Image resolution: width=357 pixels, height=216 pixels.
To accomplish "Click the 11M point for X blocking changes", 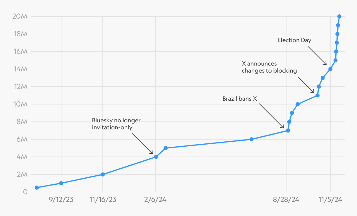I will [317, 95].
